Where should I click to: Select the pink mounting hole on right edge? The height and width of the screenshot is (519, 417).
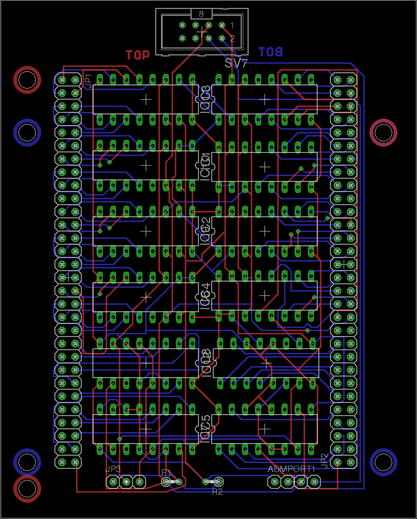point(383,132)
